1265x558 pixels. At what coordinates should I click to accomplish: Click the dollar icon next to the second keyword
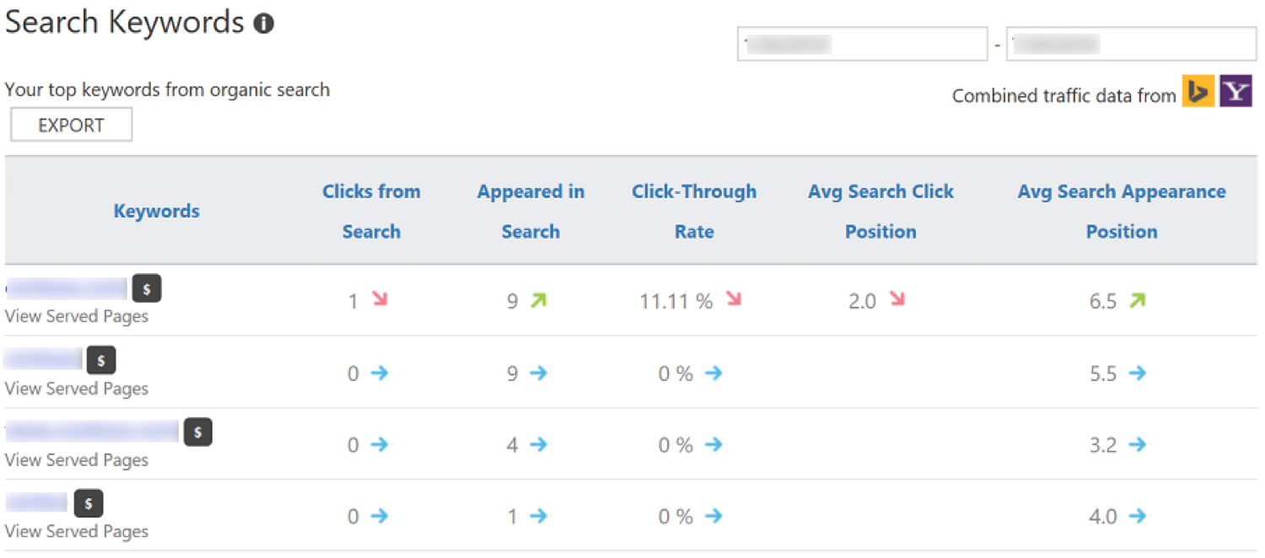pyautogui.click(x=101, y=359)
